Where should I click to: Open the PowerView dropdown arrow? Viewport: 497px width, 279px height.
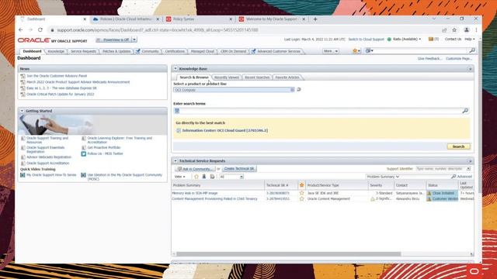(134, 40)
